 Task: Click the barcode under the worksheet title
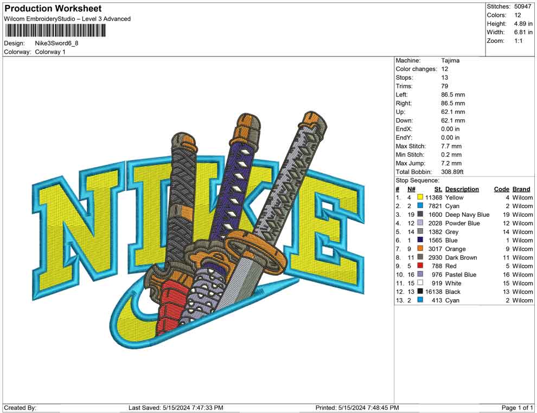(x=55, y=31)
